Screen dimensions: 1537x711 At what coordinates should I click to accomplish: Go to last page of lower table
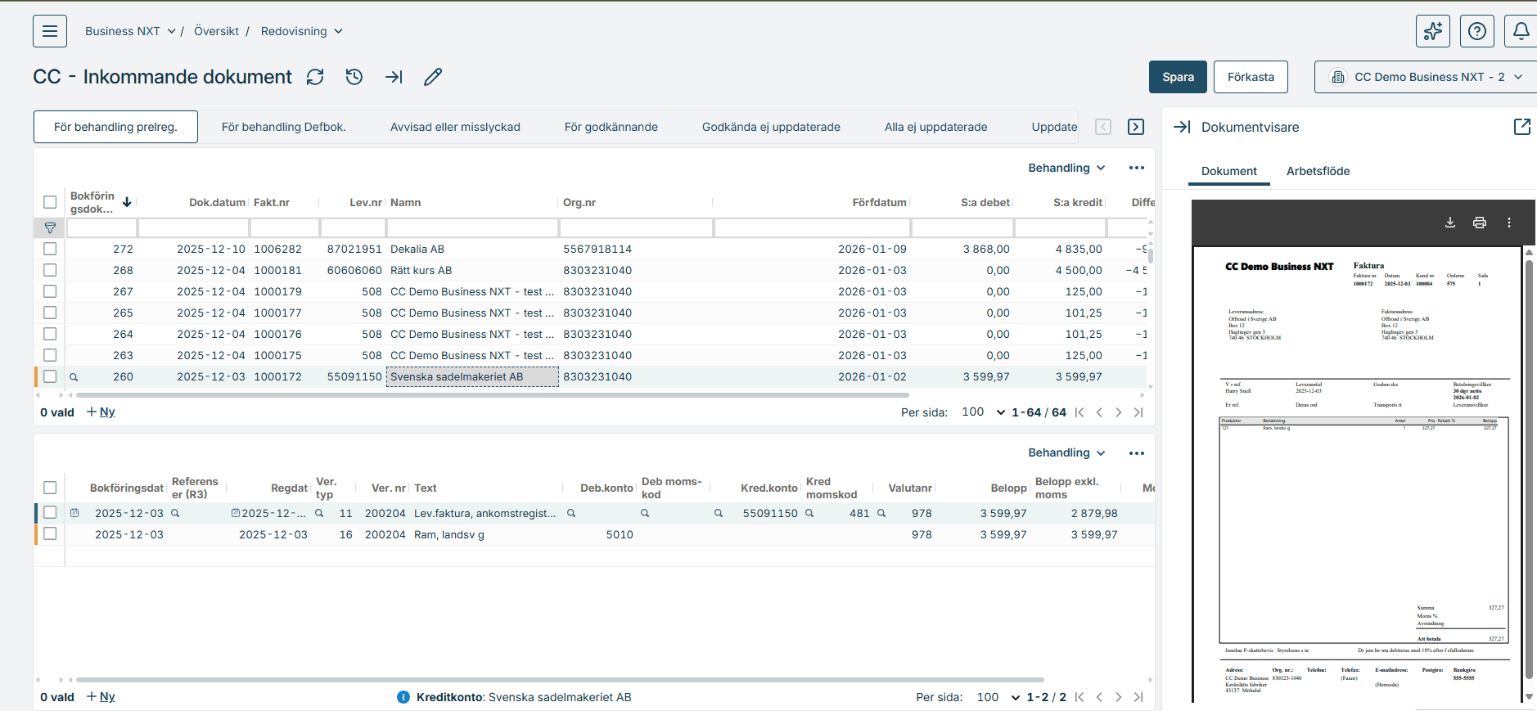point(1138,697)
